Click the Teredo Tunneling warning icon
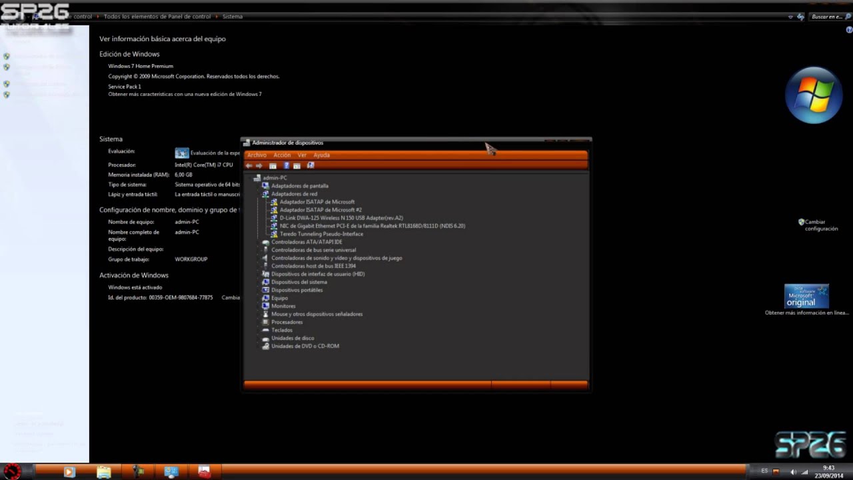 point(275,234)
